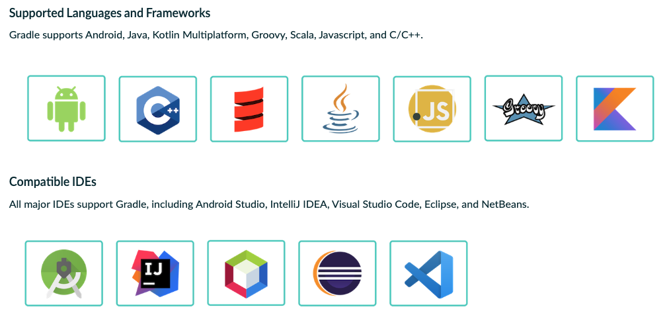
Task: Click the sentence starting 'All major IDEs'
Action: coord(269,204)
